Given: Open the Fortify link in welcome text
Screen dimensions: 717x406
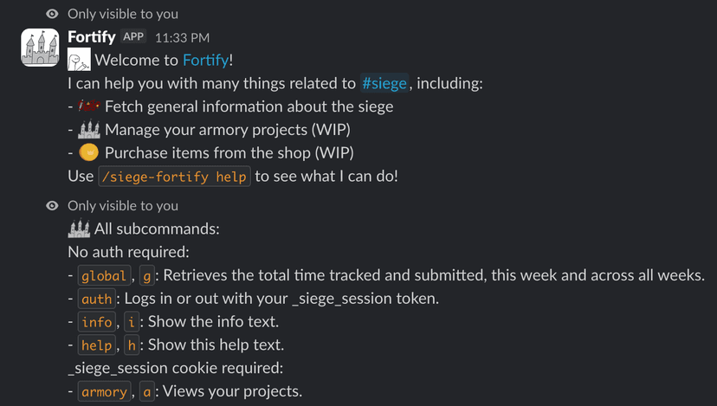Looking at the screenshot, I should click(204, 61).
